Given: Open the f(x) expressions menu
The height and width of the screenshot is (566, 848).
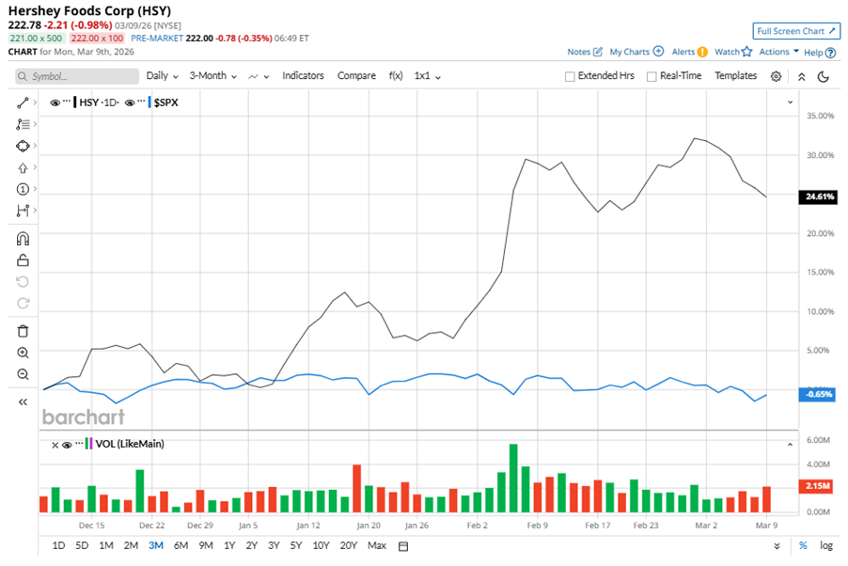Looking at the screenshot, I should (x=396, y=76).
